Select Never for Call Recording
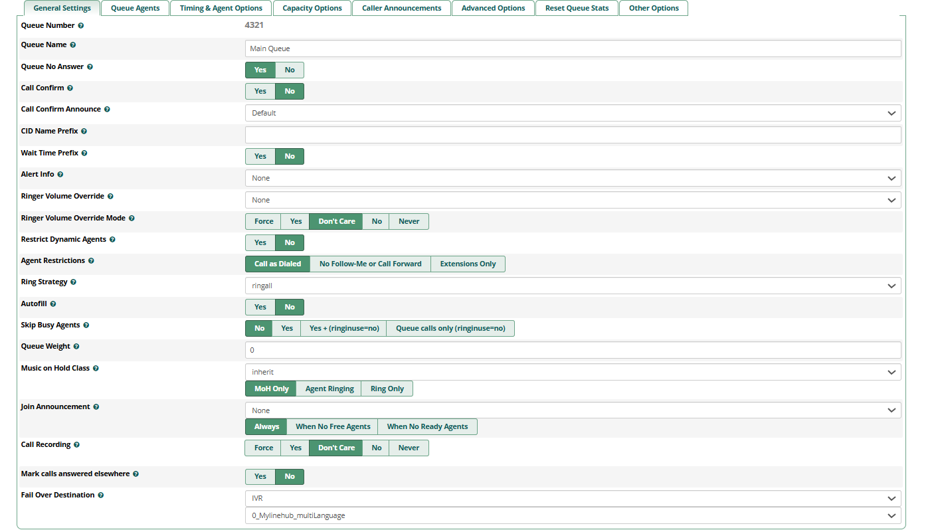The height and width of the screenshot is (530, 938). pyautogui.click(x=409, y=448)
